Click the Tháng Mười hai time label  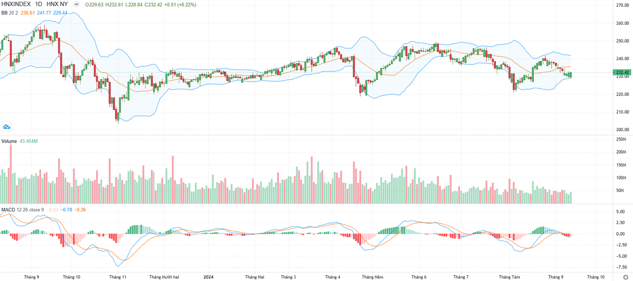tap(165, 276)
